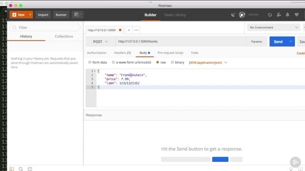This screenshot has height=171, width=305.
Task: Select the binary radio button
Action: coord(172,62)
